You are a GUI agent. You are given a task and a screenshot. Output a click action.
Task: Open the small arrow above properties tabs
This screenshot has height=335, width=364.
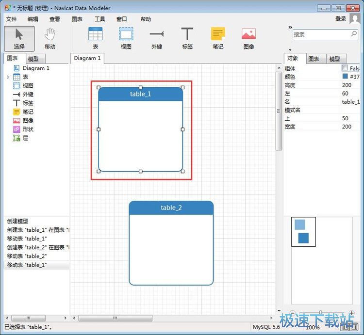coord(290,50)
